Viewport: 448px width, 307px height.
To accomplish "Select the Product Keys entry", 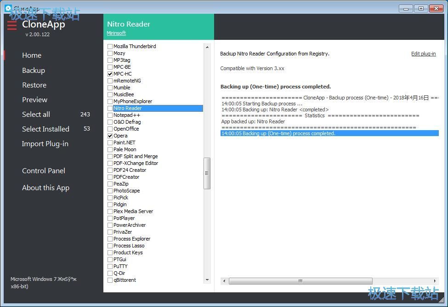I will point(128,252).
